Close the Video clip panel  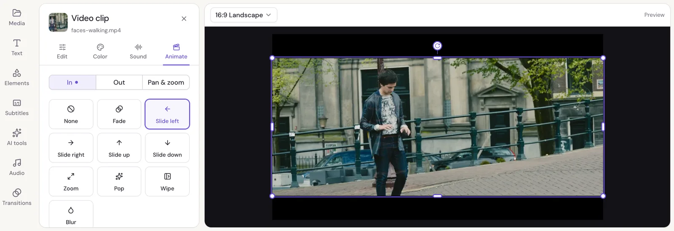click(184, 18)
